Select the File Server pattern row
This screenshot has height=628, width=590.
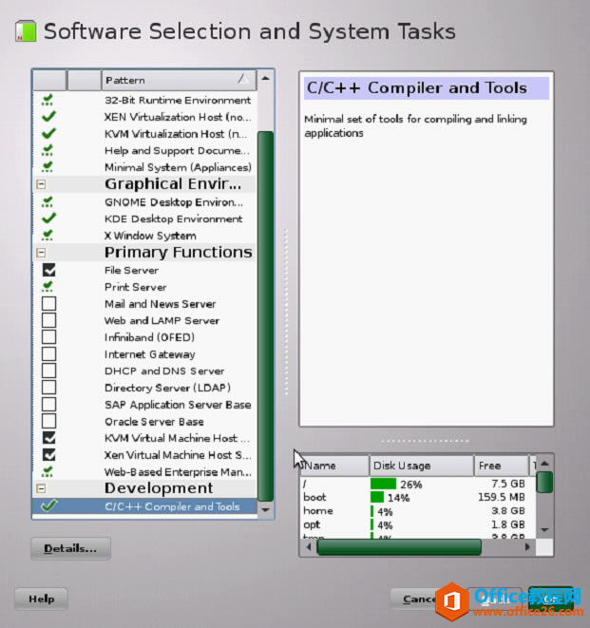click(x=144, y=270)
